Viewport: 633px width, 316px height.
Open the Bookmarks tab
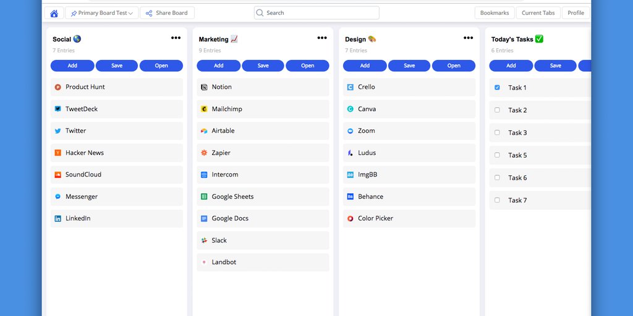click(495, 13)
